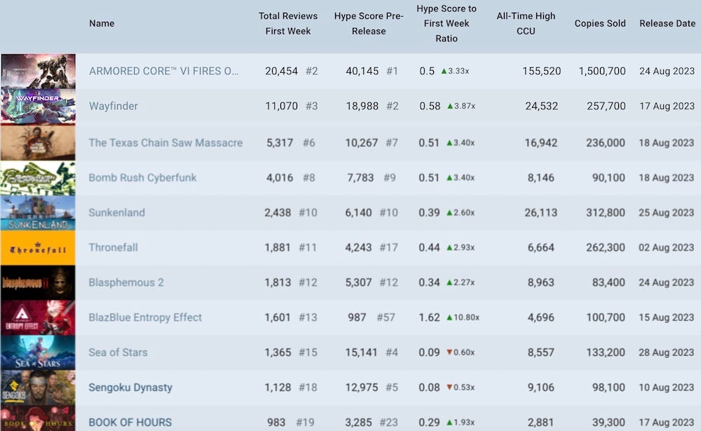Follow the Sea of Stars link
This screenshot has width=701, height=431.
point(118,353)
